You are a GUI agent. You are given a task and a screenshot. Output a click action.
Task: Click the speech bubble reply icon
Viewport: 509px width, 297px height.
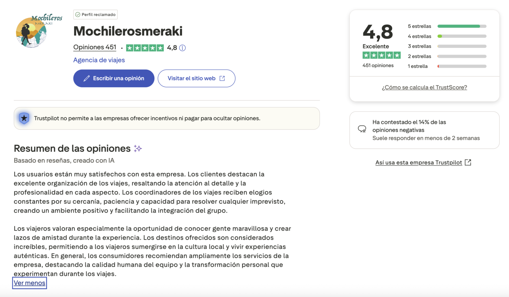click(x=362, y=129)
